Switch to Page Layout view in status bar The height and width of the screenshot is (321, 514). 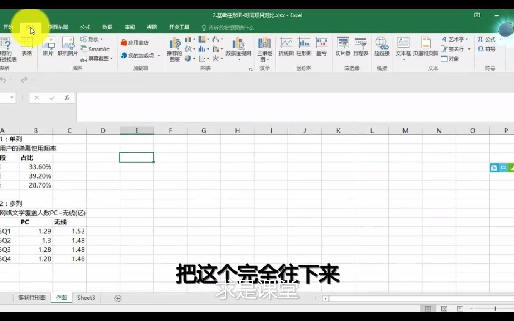tap(444, 309)
